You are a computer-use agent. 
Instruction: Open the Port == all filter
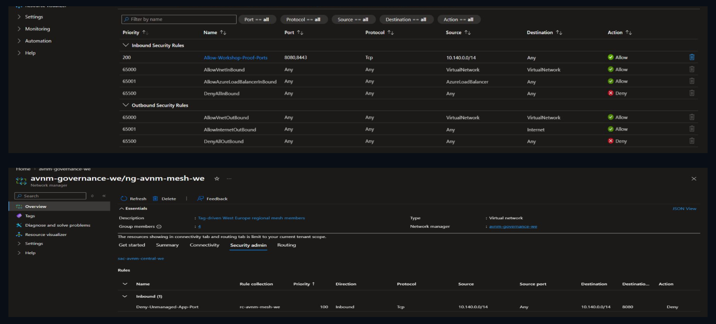257,20
